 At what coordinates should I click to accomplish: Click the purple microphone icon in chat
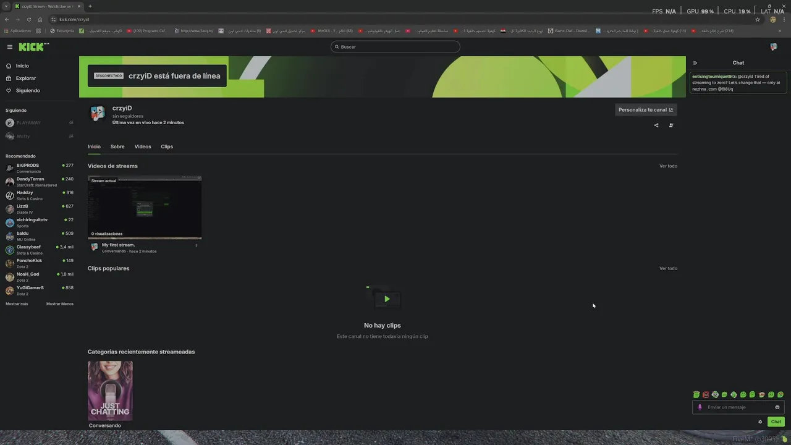click(700, 407)
